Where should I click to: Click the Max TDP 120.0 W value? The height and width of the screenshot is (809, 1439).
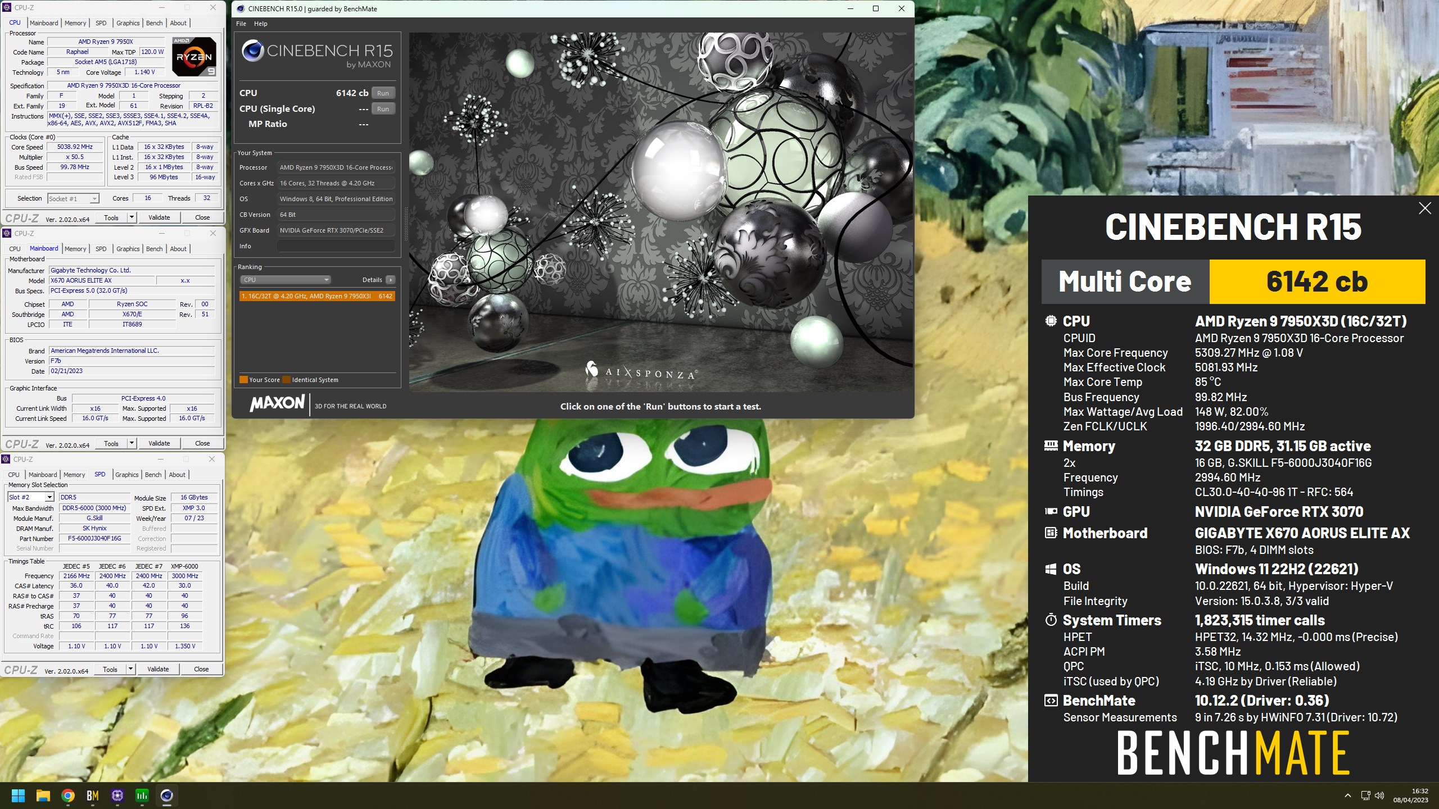pos(152,52)
